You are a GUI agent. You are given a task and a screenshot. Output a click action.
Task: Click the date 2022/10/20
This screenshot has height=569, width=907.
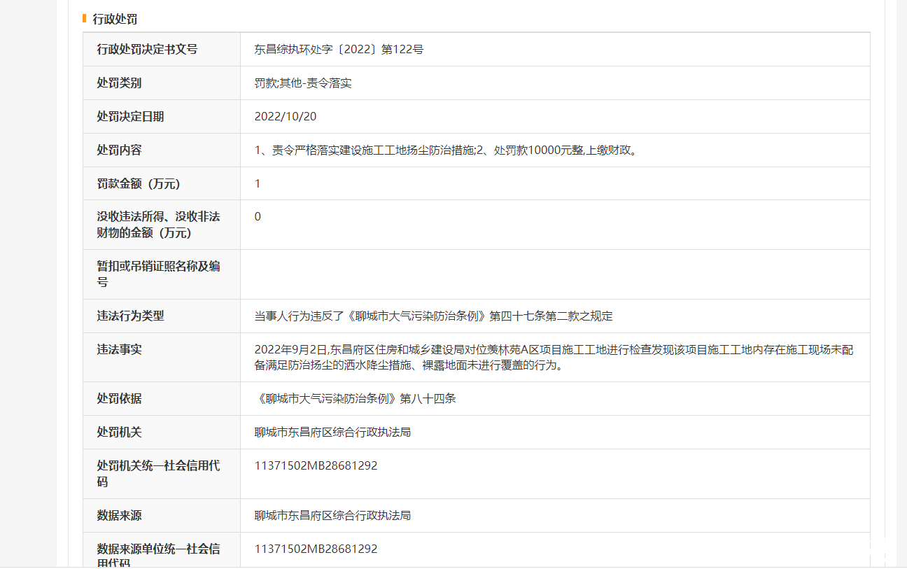pyautogui.click(x=286, y=117)
